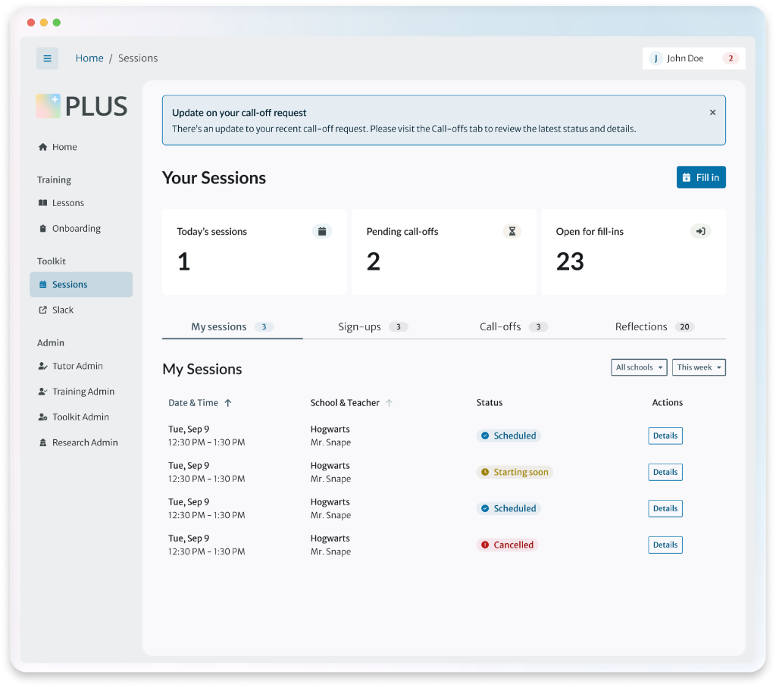Click the Fill in button
This screenshot has width=776, height=687.
pos(701,177)
